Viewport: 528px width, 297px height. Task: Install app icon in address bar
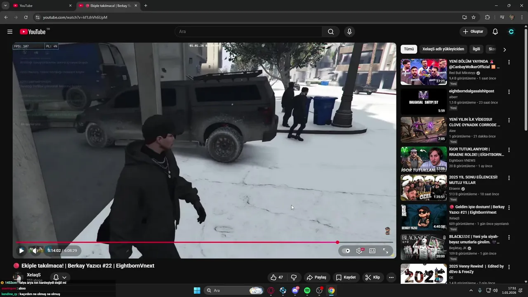[464, 17]
